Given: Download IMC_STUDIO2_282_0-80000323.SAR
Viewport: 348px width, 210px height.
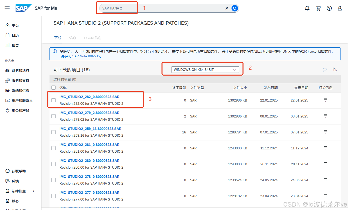Looking at the screenshot, I should pyautogui.click(x=89, y=97).
